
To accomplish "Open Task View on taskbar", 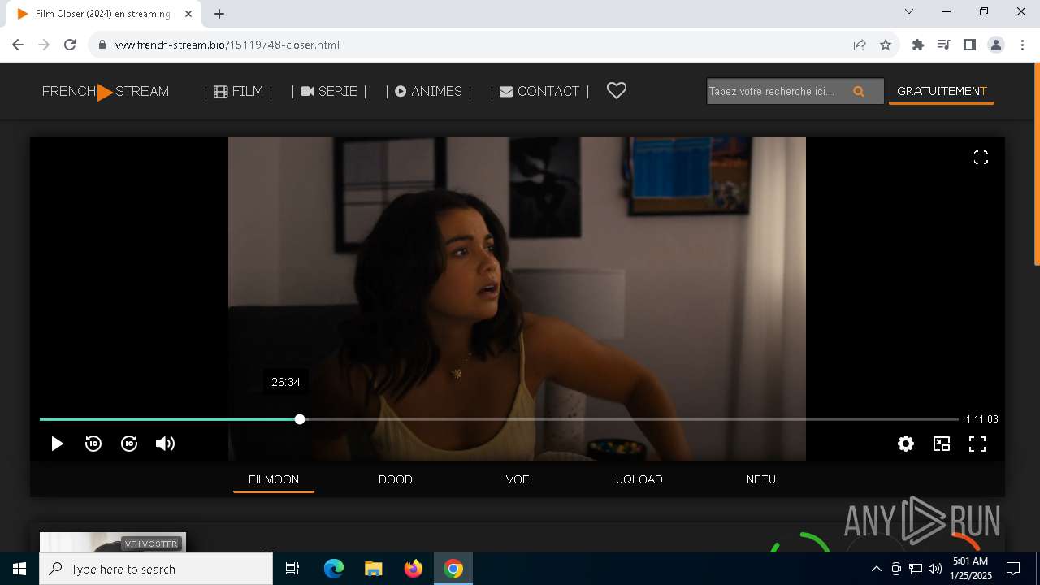I will tap(292, 569).
